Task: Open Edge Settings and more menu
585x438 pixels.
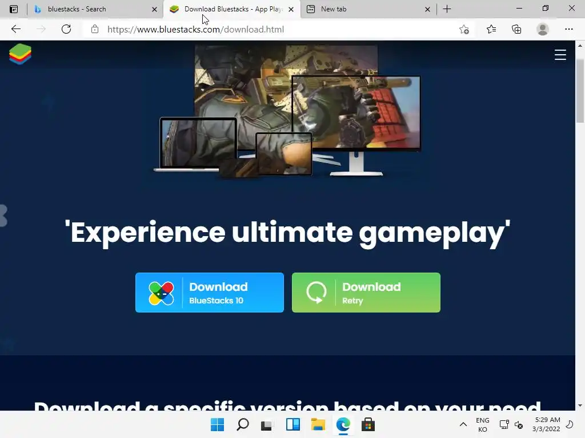Action: click(x=568, y=29)
